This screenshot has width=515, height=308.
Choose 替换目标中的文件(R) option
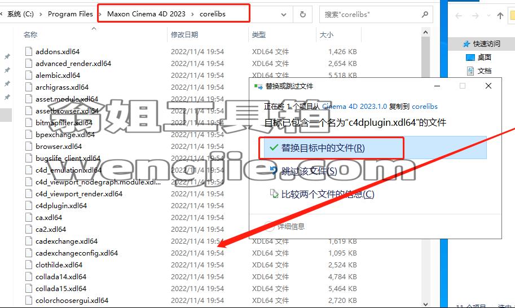(x=376, y=148)
